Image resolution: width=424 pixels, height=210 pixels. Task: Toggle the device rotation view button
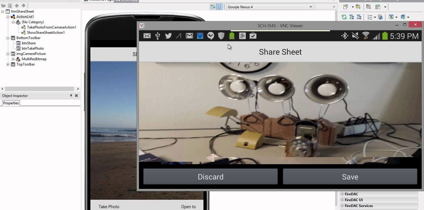[213, 7]
